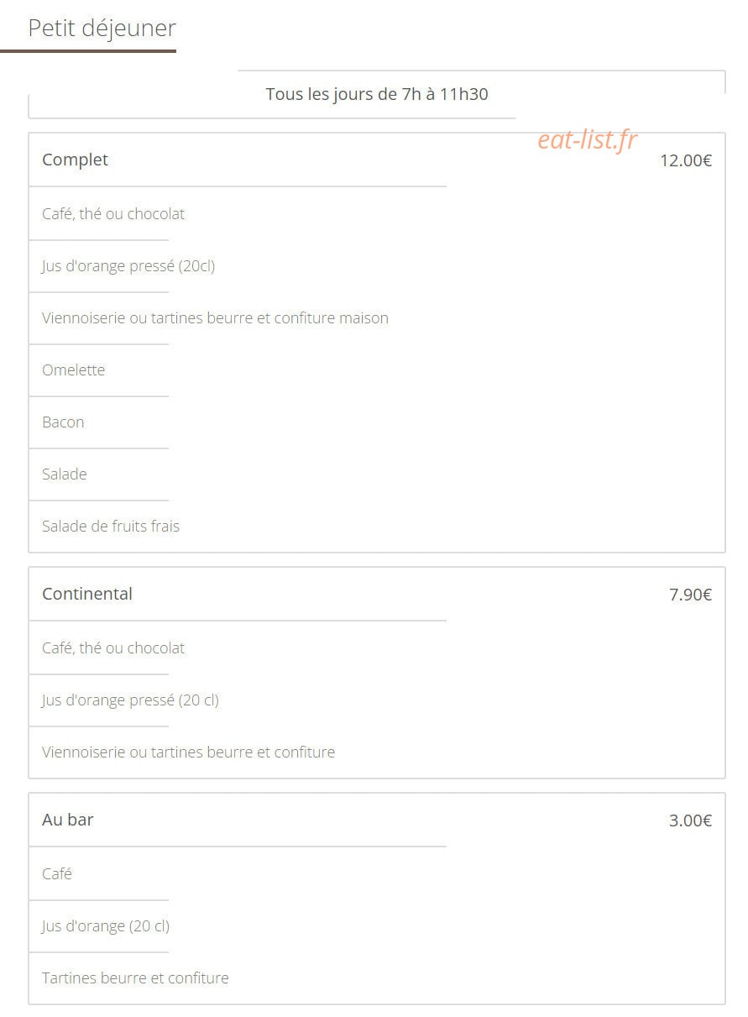This screenshot has height=1017, width=748.
Task: Click Café under Au bar
Action: tap(56, 873)
